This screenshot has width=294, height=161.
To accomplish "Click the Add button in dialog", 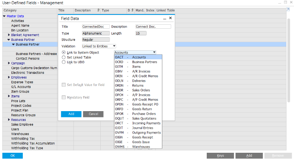I will click(71, 114).
